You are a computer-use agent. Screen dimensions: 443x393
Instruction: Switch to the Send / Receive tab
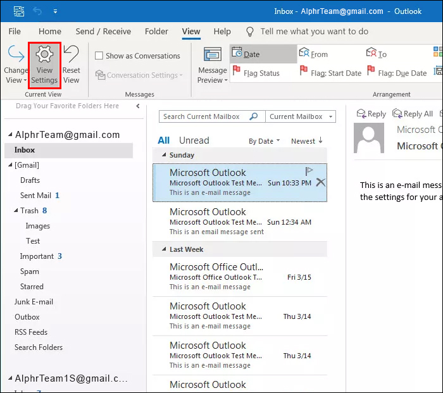[x=103, y=32]
